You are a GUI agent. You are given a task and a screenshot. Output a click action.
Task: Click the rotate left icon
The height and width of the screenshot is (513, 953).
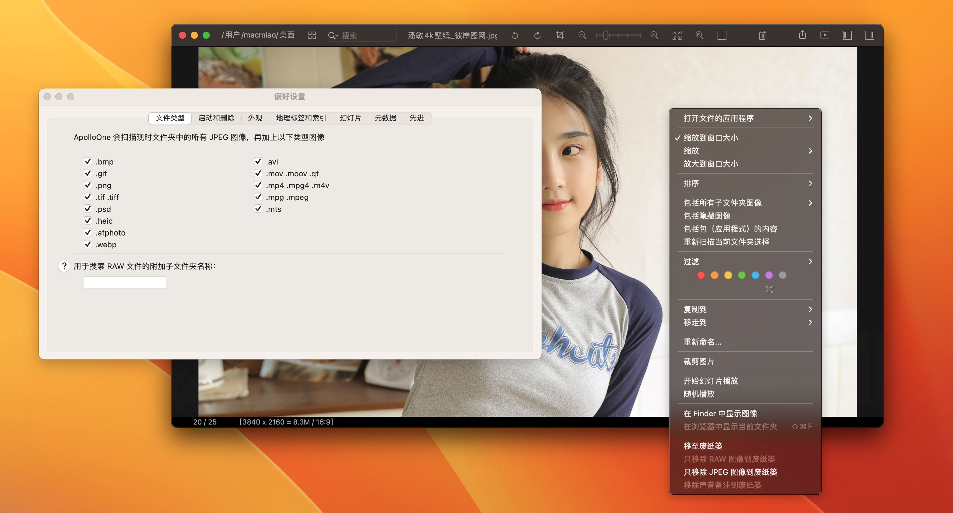pos(515,35)
